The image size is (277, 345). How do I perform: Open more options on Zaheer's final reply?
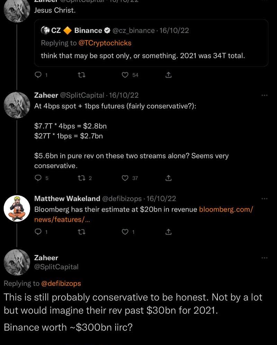point(265,258)
